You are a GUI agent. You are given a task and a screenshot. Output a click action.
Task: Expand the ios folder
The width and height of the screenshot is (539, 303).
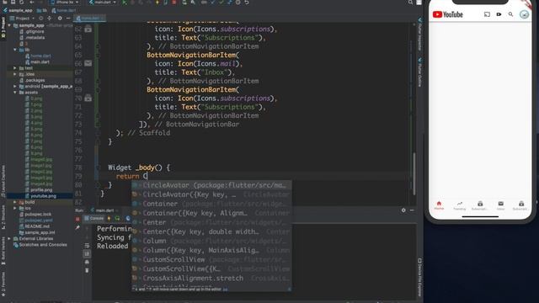click(x=15, y=208)
